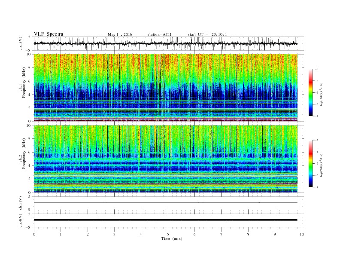Click the time axis tick label '5'
The image size is (340, 263).
tap(168, 234)
